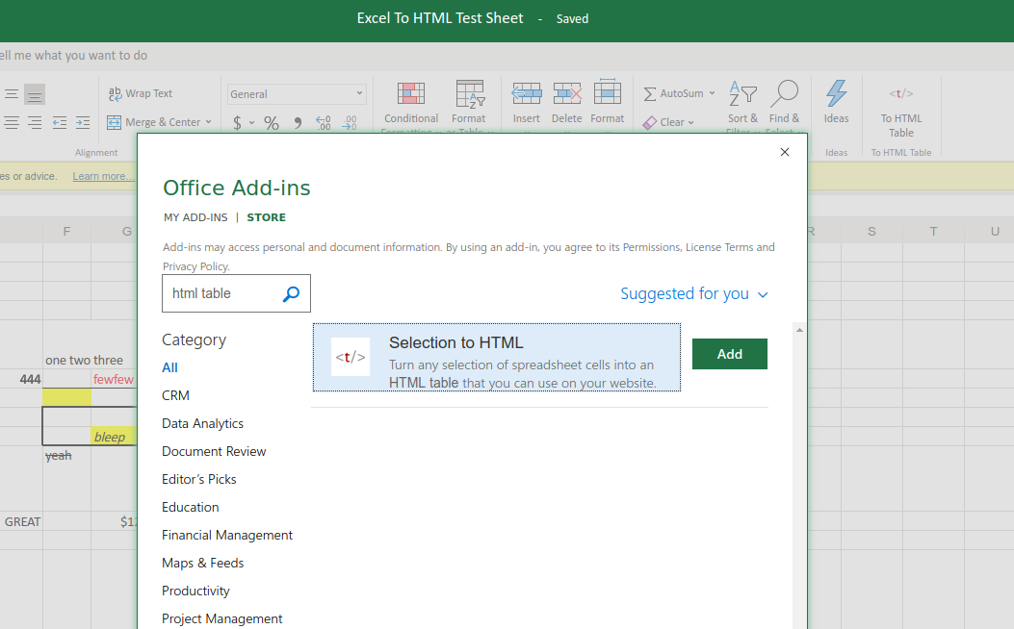Add the Selection to HTML add-in
This screenshot has width=1014, height=629.
[729, 354]
